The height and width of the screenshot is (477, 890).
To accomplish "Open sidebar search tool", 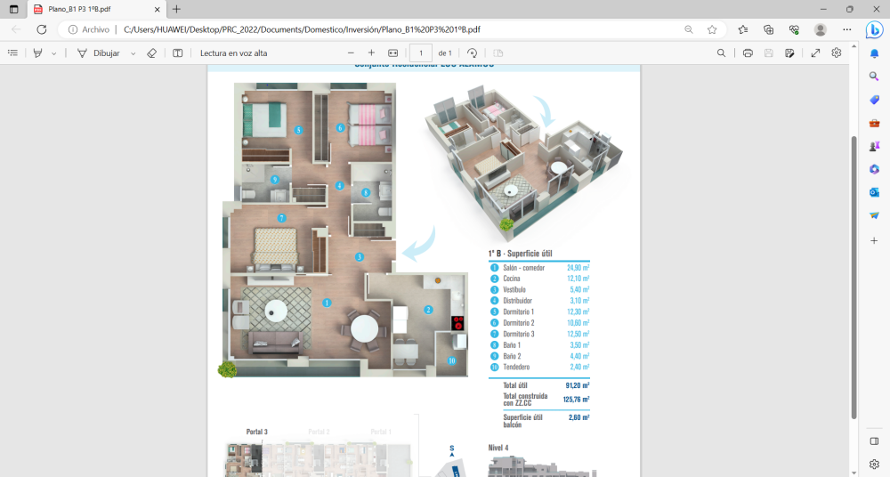I will point(874,77).
